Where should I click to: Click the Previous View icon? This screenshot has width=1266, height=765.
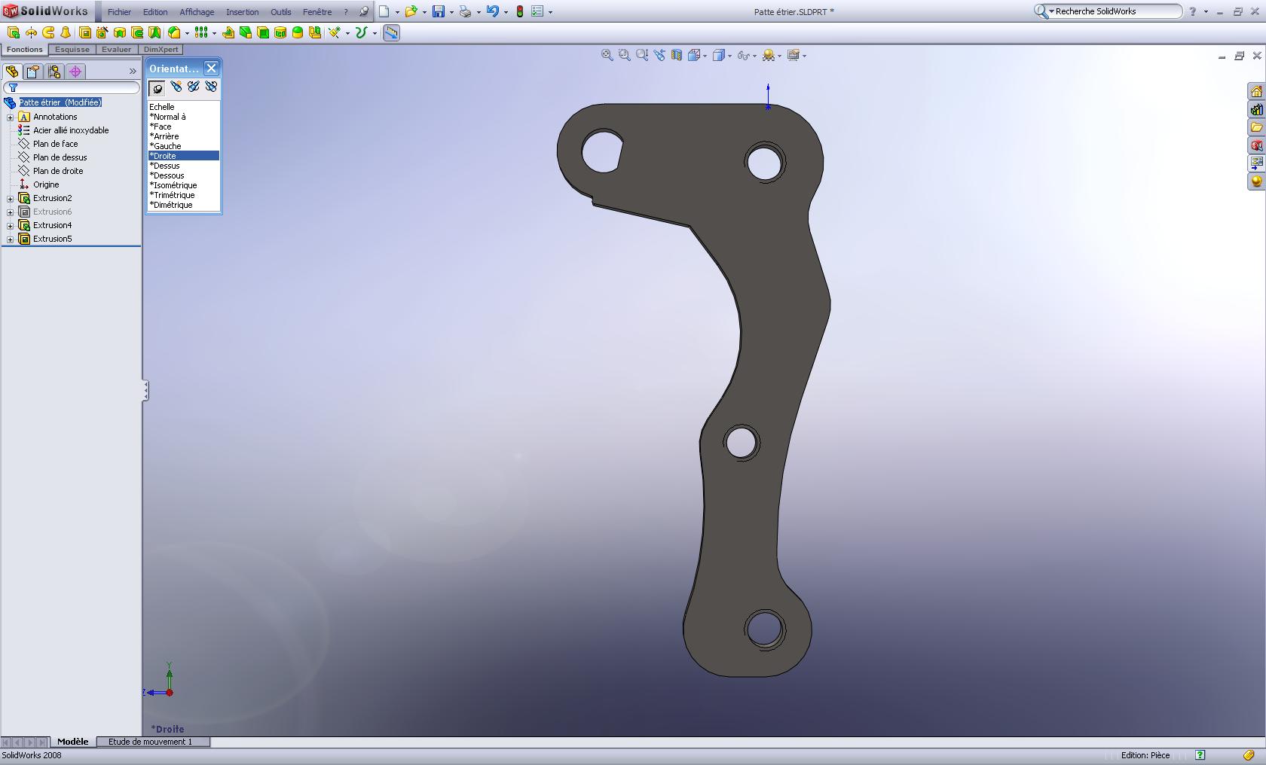coord(659,55)
